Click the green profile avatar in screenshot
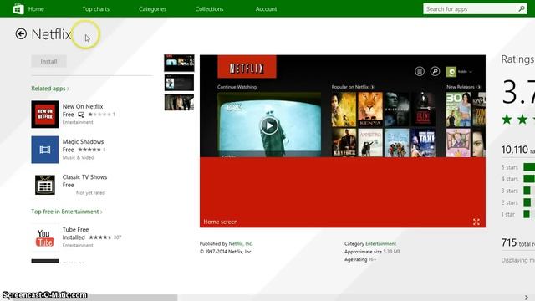 (x=451, y=72)
